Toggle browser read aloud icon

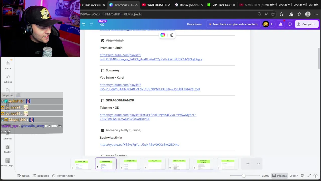pos(266,14)
